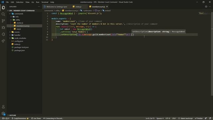Open the Search view in activity bar
The image size is (213, 120).
(3, 14)
